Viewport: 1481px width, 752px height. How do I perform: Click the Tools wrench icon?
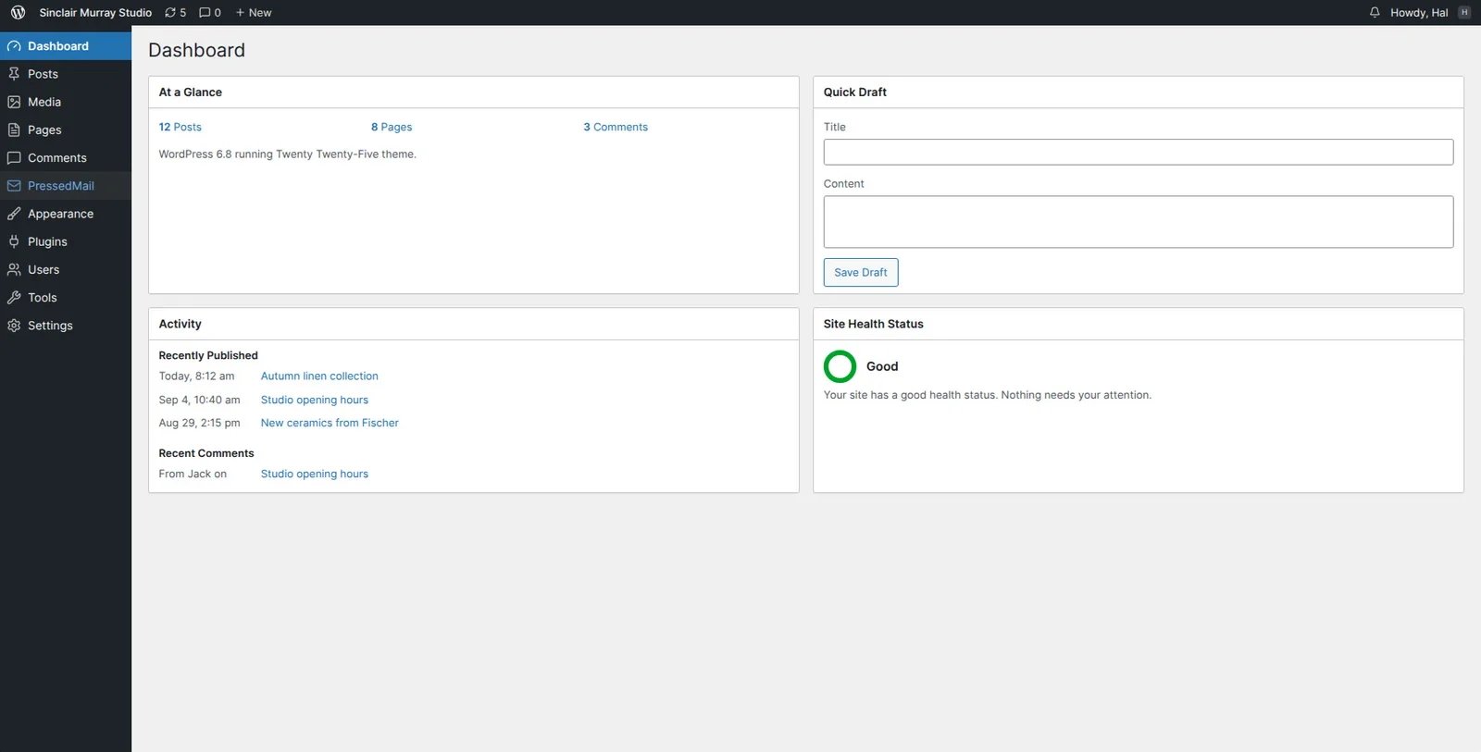click(14, 298)
